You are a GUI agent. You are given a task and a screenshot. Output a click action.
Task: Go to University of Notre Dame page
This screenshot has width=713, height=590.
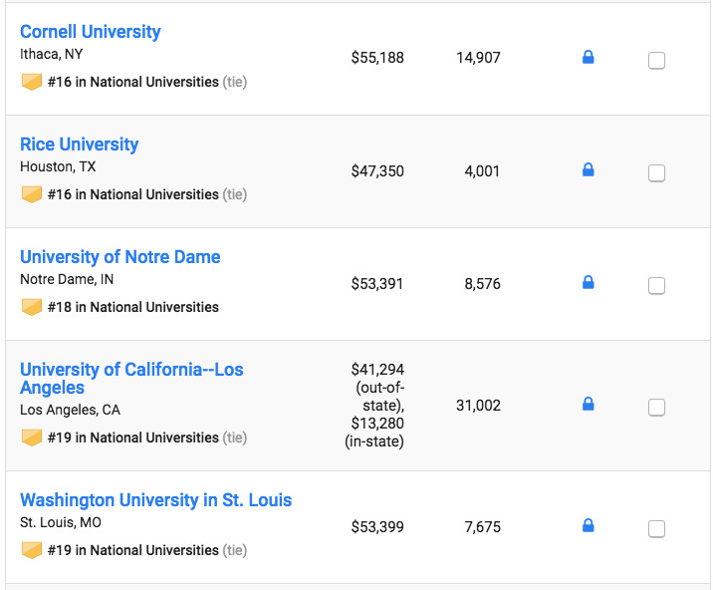(x=120, y=257)
